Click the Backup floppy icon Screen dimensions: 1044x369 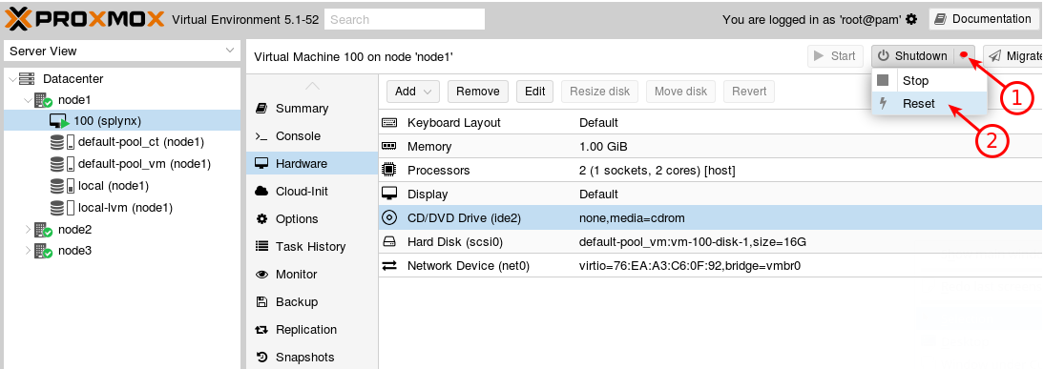tap(261, 302)
